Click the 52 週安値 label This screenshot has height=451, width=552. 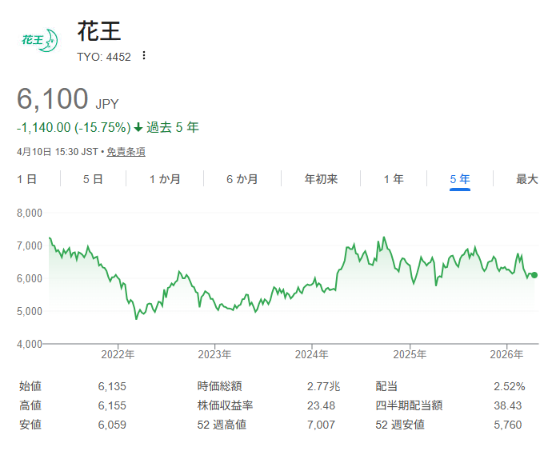(400, 425)
